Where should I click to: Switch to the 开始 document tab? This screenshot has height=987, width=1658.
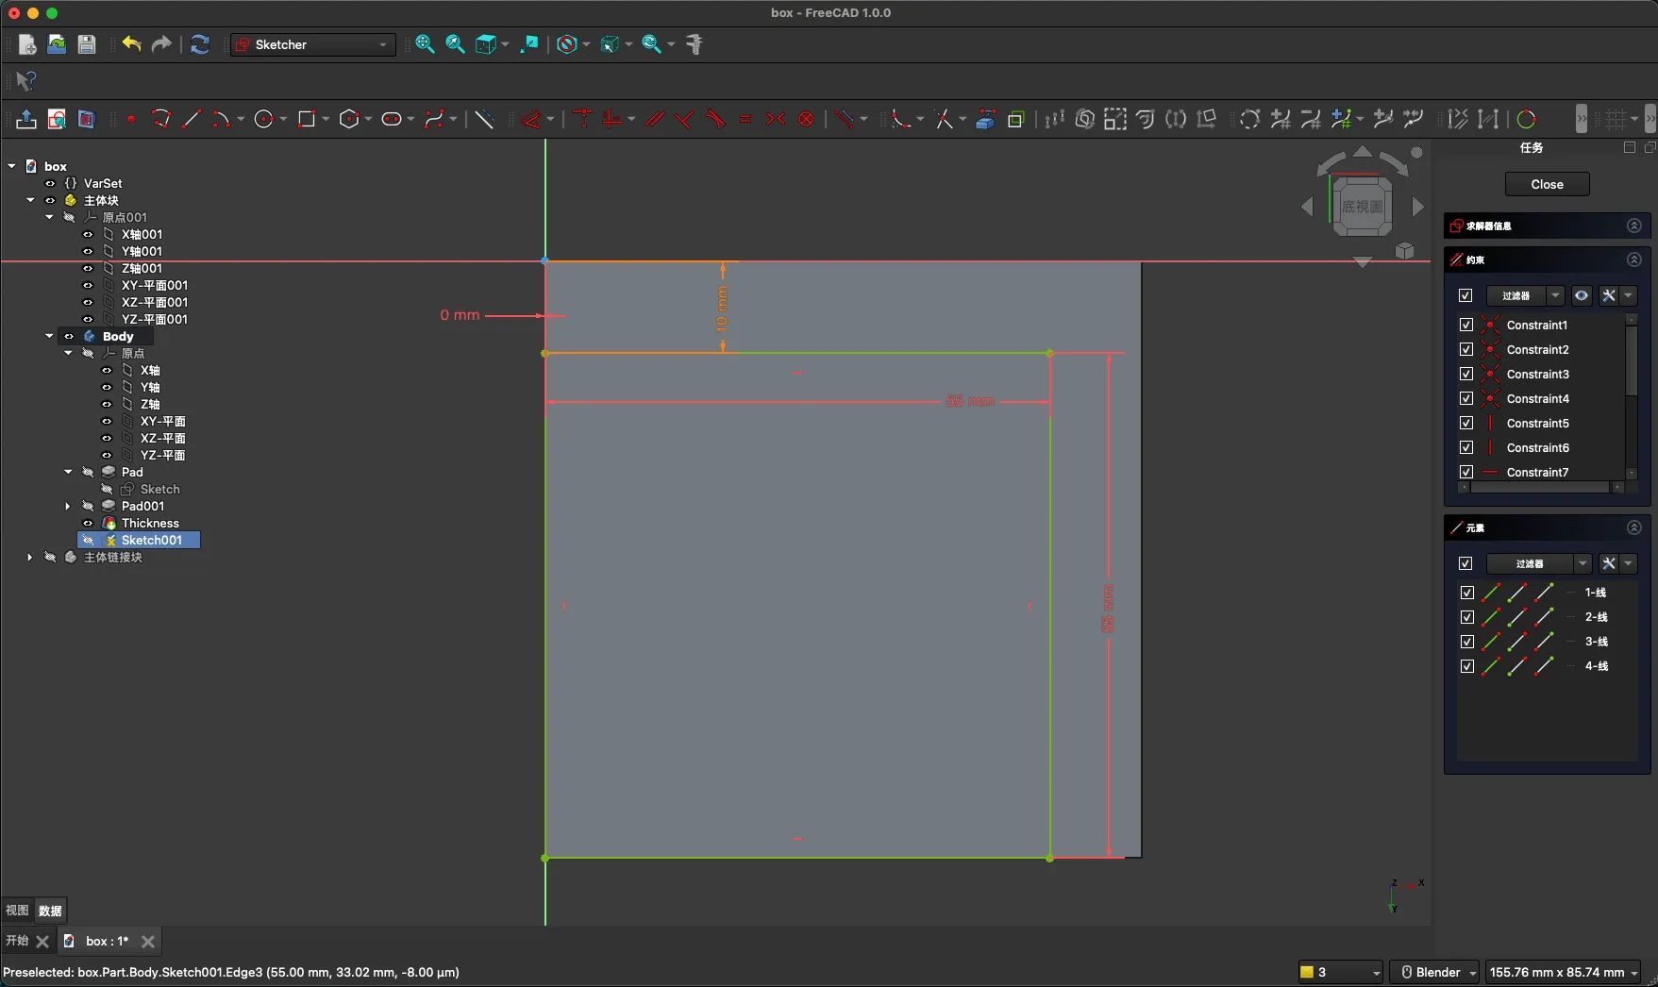pyautogui.click(x=17, y=941)
